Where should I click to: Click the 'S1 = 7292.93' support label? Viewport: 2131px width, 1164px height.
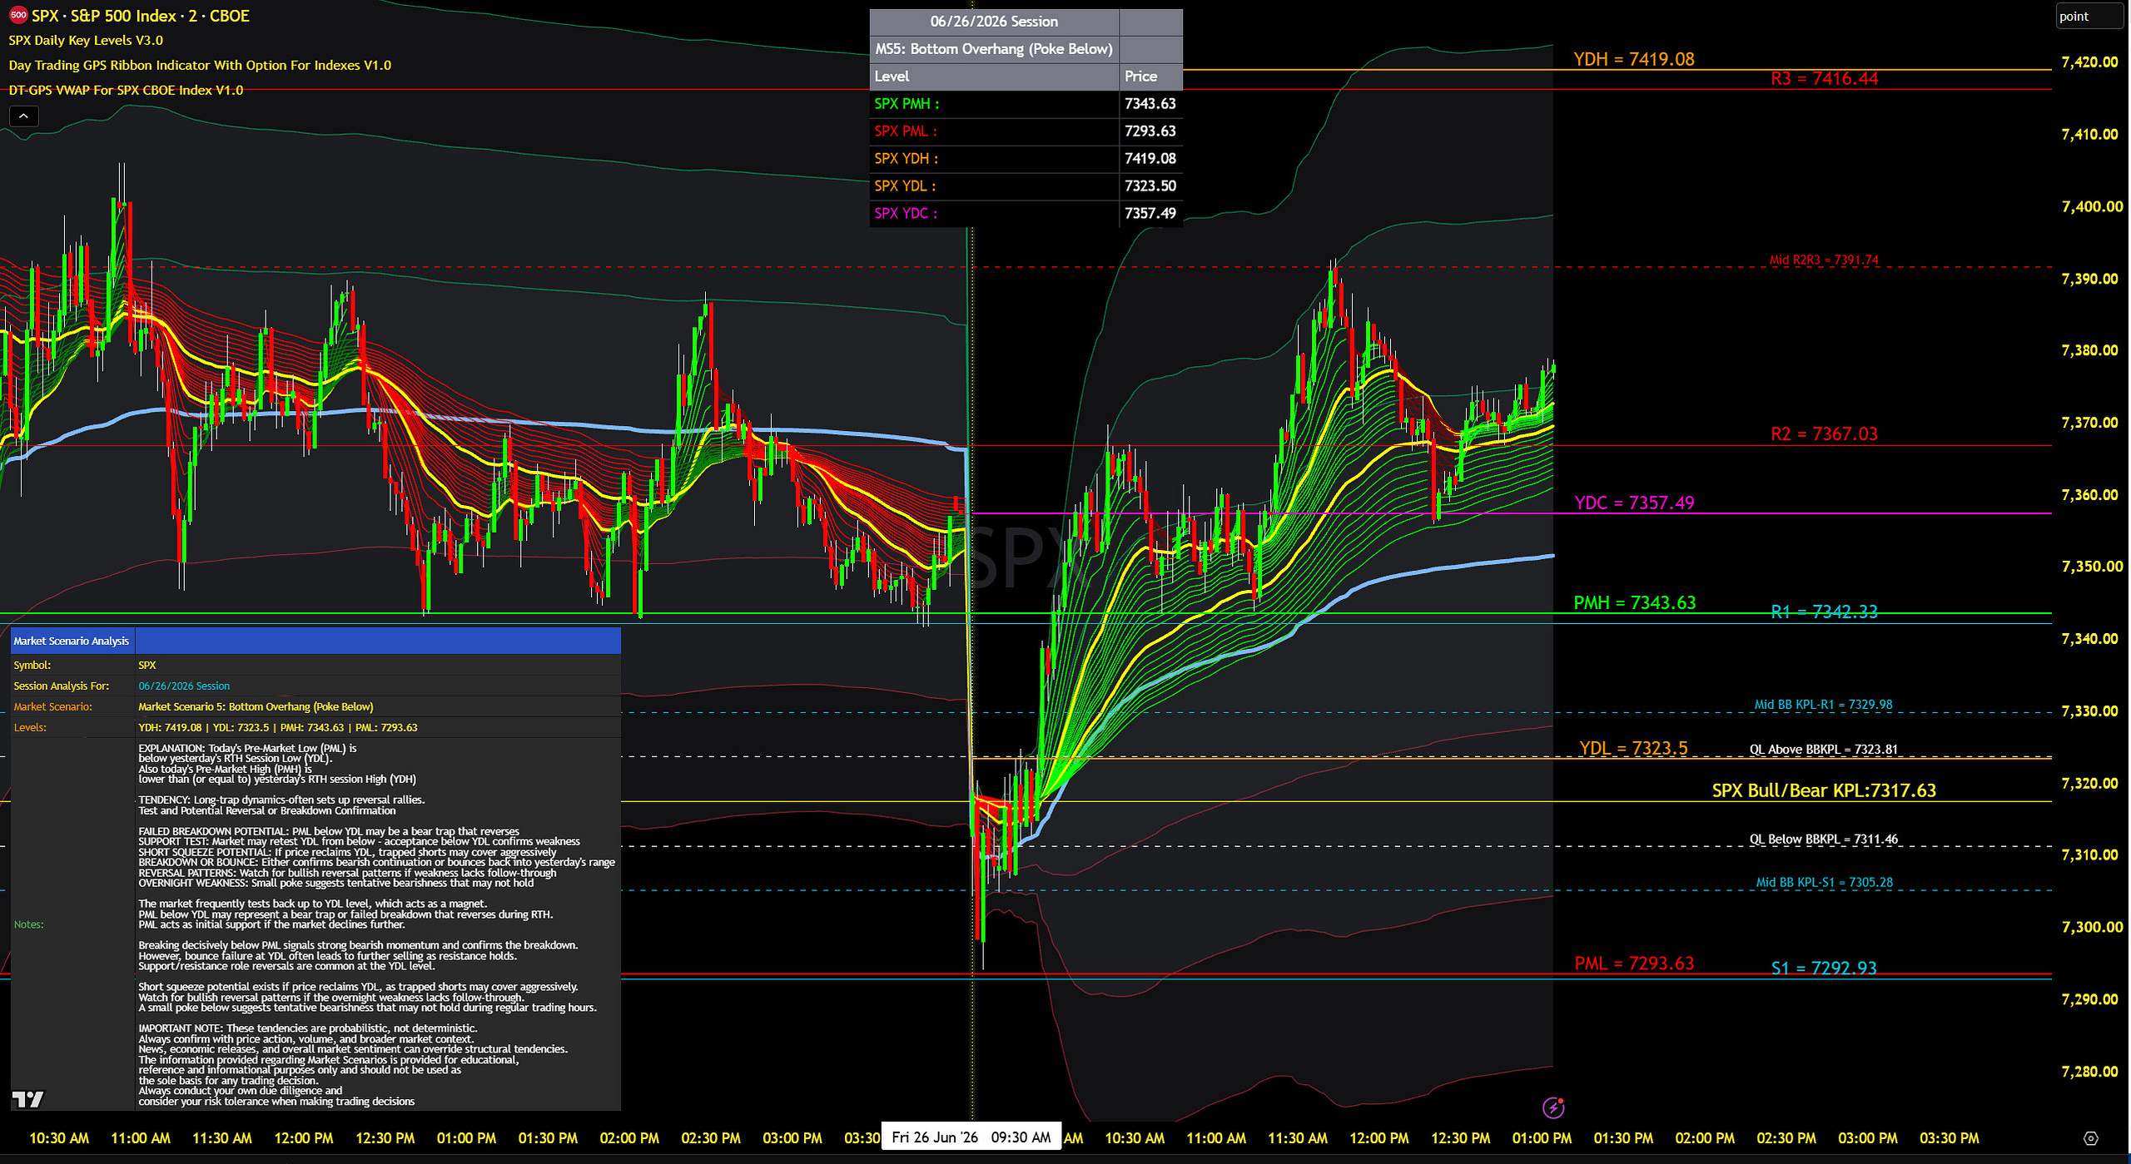click(x=1824, y=968)
